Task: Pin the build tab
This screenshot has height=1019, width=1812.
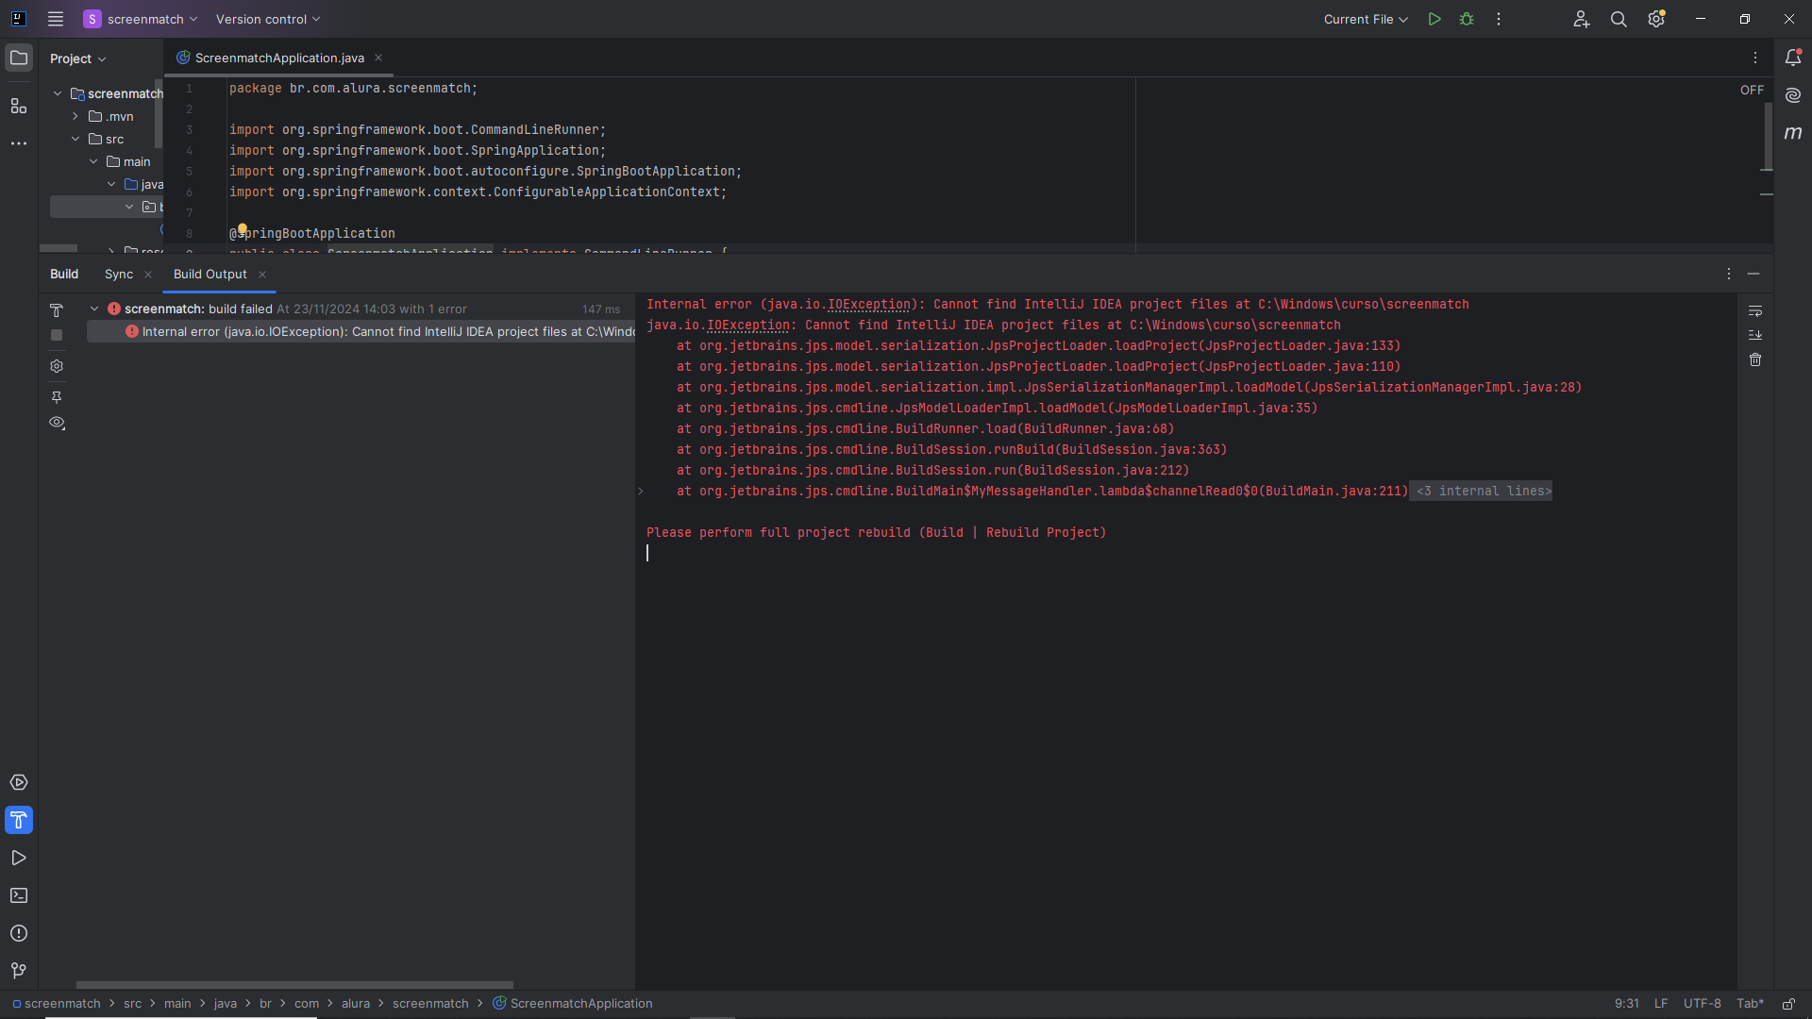Action: (57, 397)
